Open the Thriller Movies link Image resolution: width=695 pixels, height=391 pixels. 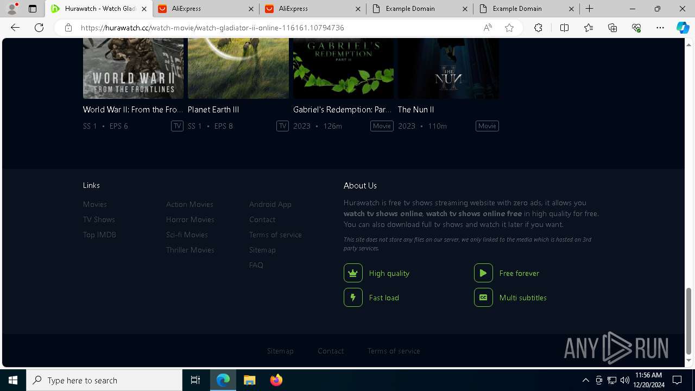click(x=190, y=250)
